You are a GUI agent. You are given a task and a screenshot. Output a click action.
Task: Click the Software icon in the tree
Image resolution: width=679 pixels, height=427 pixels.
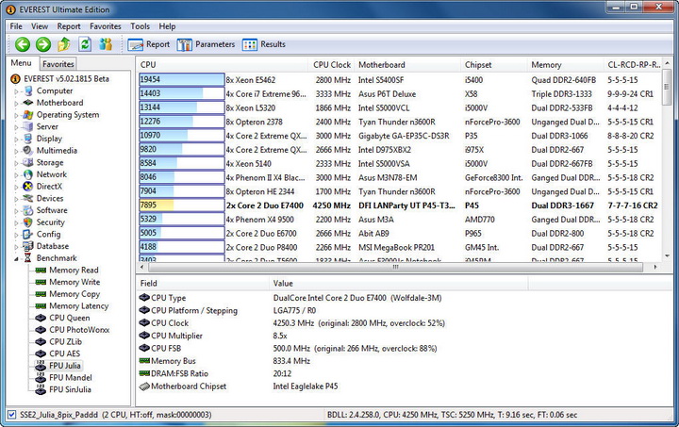tap(28, 210)
